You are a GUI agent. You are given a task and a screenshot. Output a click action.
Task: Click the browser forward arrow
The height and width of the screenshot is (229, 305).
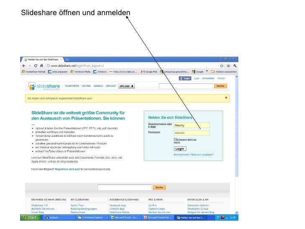30,66
